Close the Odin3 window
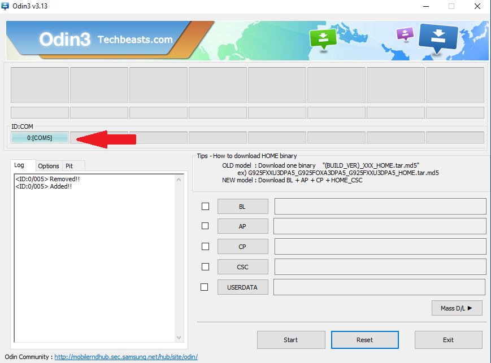 tap(477, 6)
